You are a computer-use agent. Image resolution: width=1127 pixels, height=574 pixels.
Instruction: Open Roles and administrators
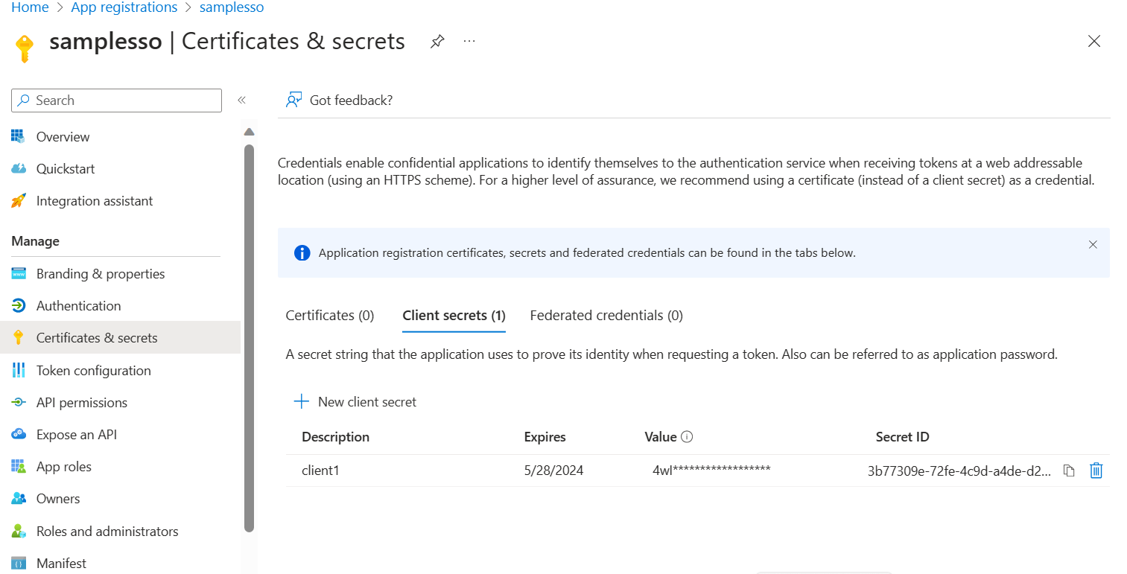107,531
